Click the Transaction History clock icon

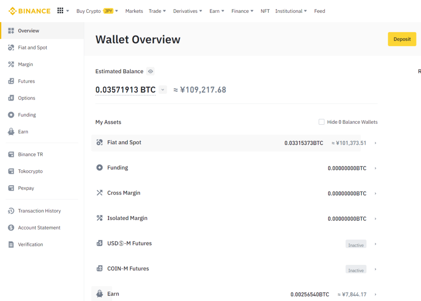[x=11, y=211]
